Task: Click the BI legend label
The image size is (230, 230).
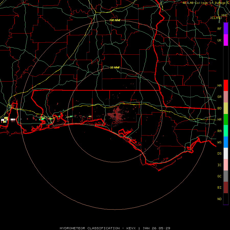Action: pos(219,188)
